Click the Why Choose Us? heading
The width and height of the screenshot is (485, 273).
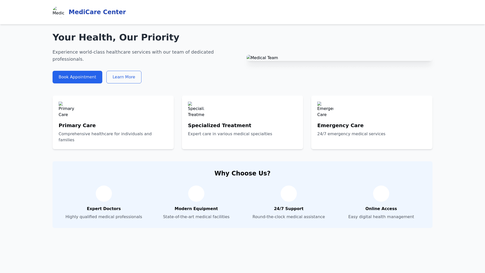pos(243,173)
